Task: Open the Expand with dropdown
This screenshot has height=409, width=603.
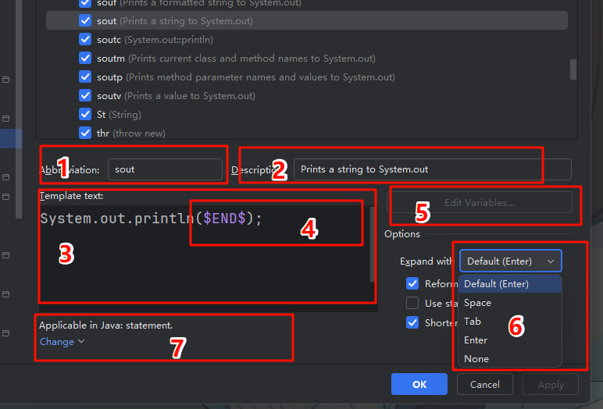Action: pyautogui.click(x=511, y=261)
